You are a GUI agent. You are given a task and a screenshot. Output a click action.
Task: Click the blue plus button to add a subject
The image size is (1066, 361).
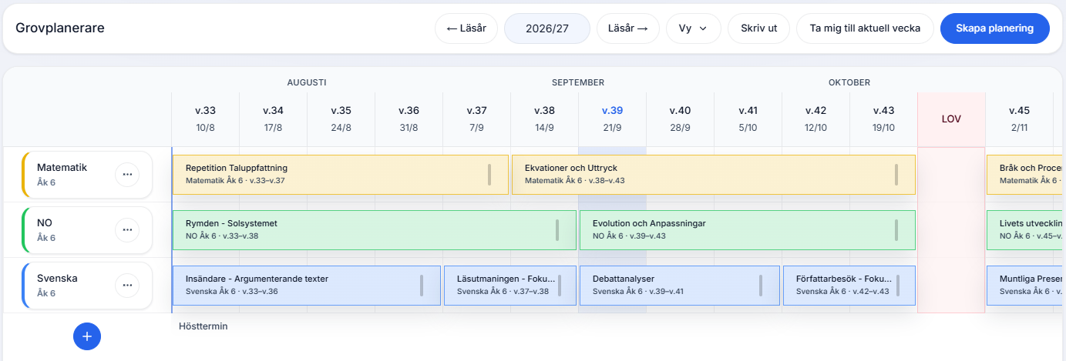[x=87, y=336]
